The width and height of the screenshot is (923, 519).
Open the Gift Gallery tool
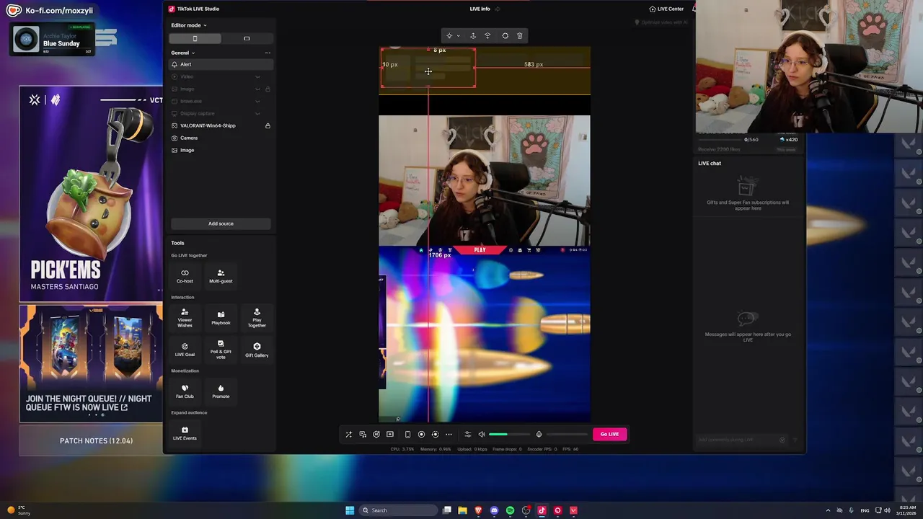click(x=257, y=350)
